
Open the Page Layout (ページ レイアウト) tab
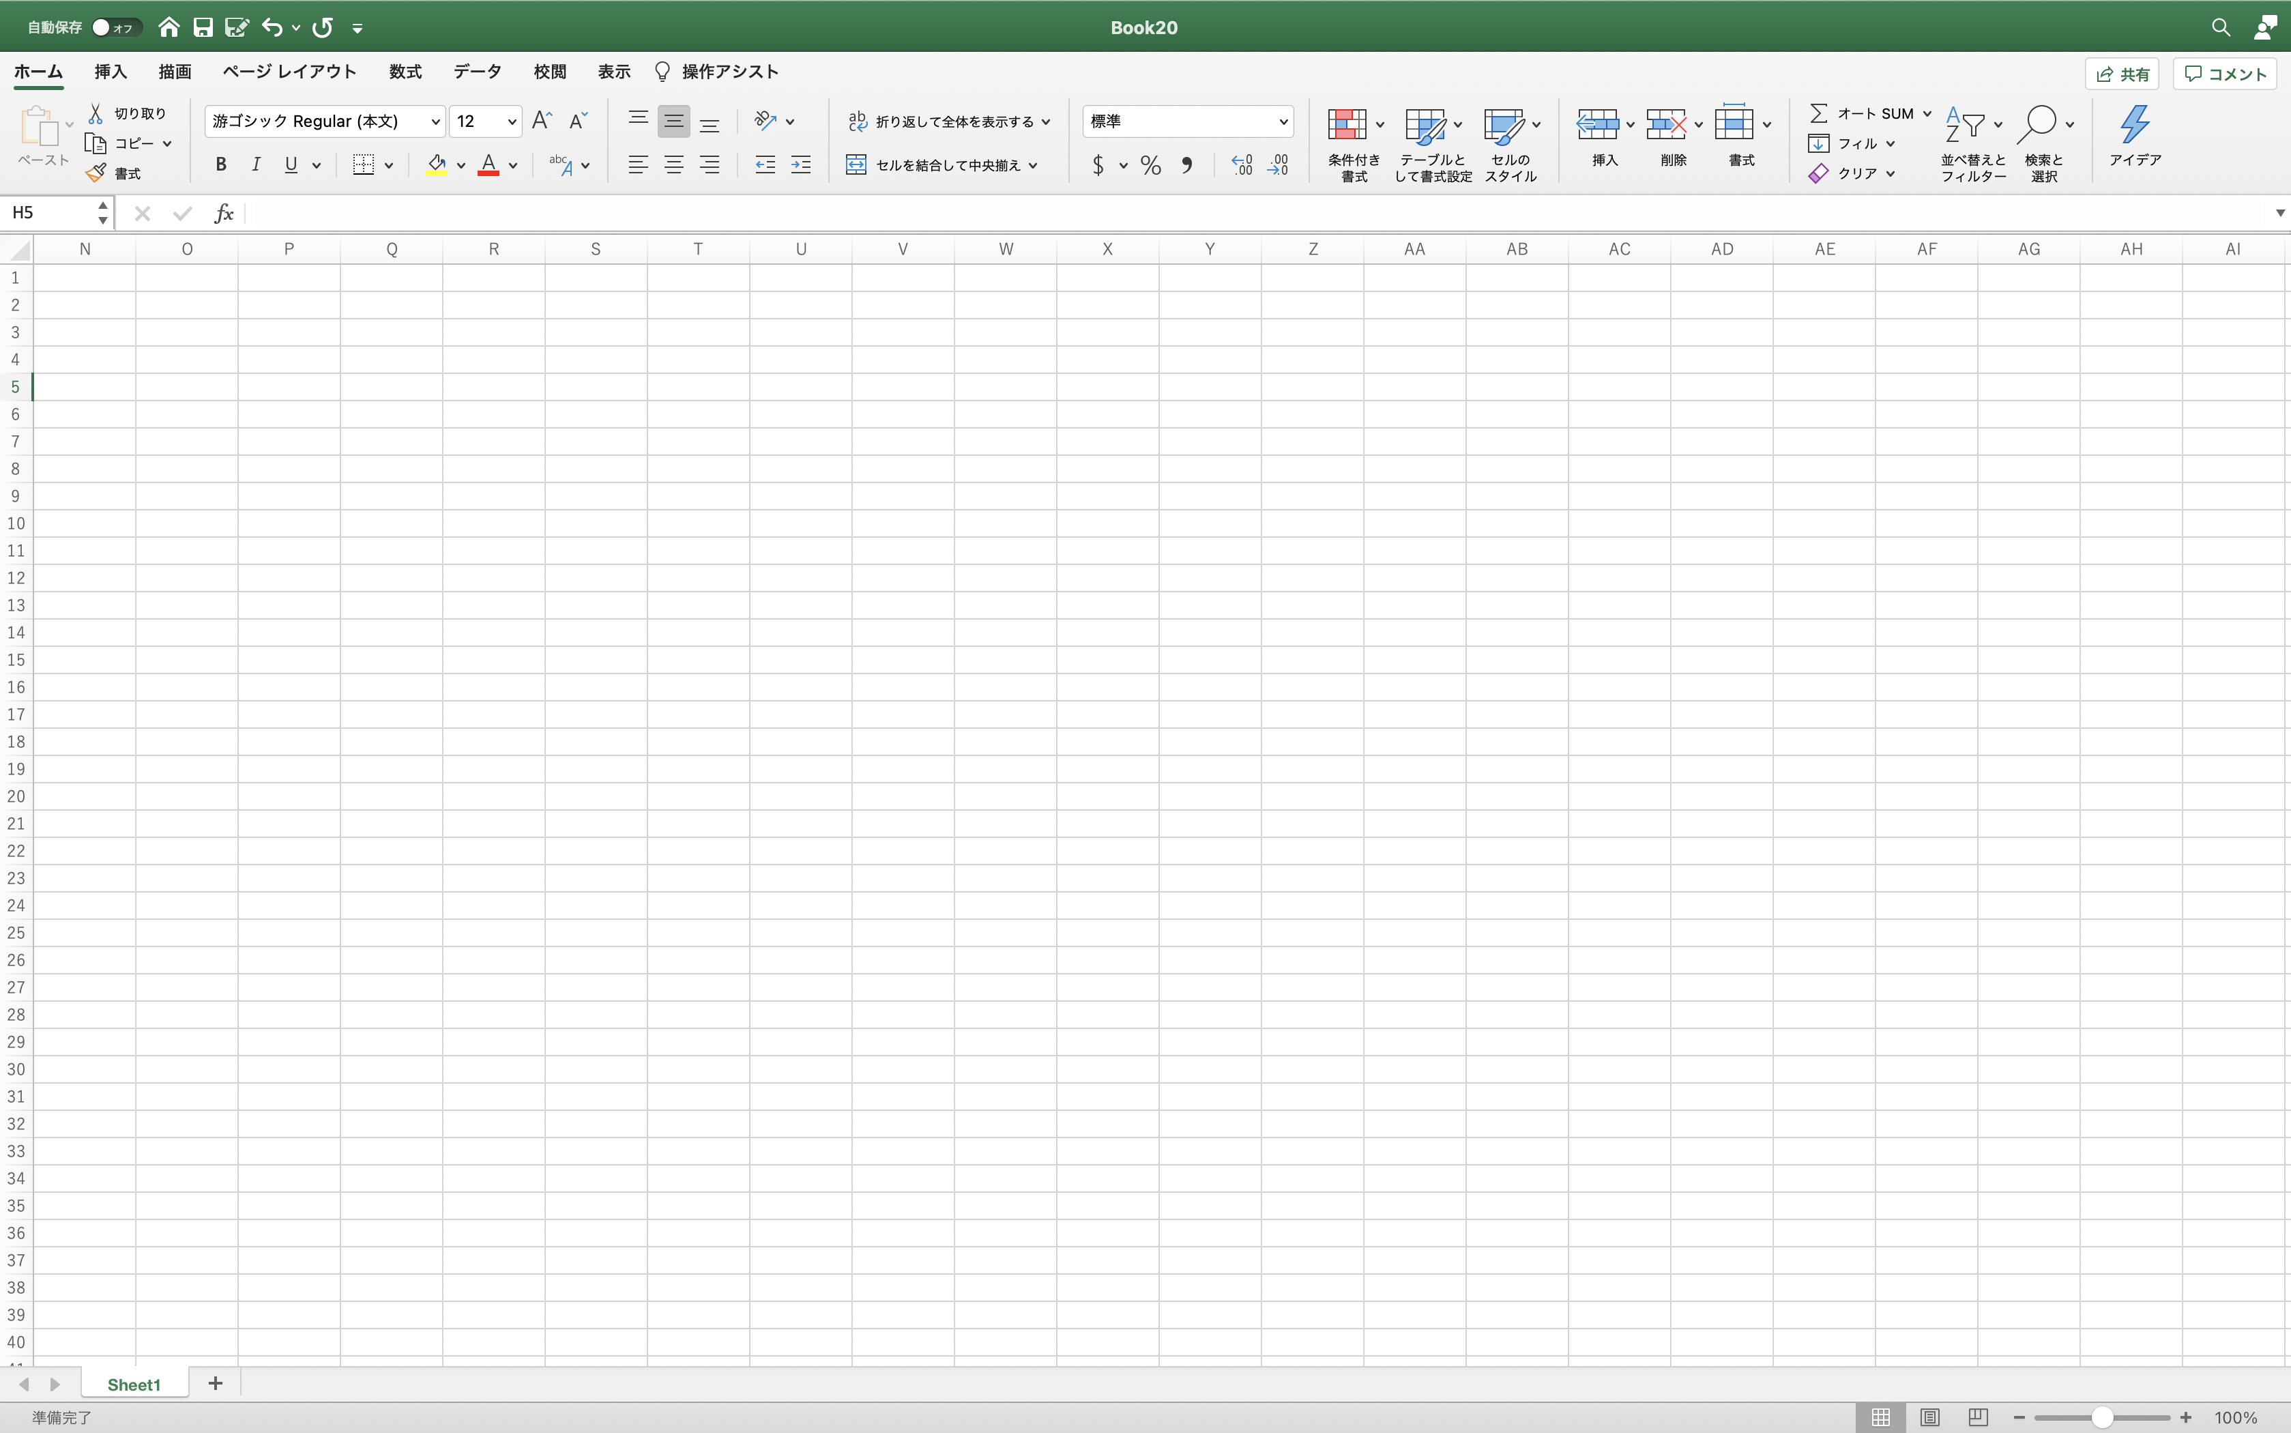(289, 72)
